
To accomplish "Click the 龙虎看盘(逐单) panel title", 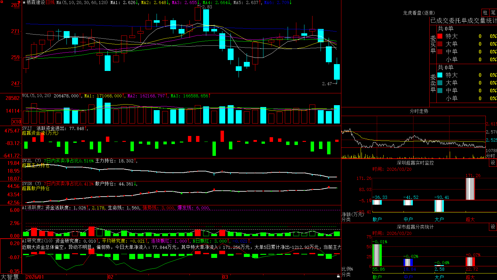I will (419, 13).
